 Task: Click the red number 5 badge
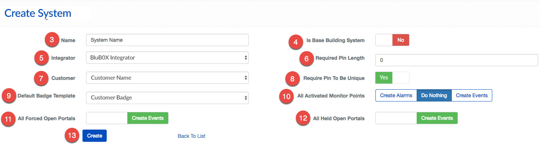coord(42,58)
